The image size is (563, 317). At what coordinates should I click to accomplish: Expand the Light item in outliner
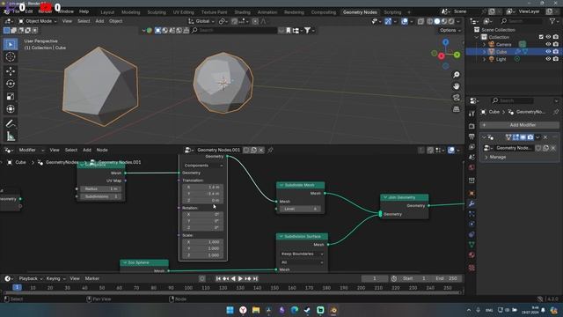[484, 59]
